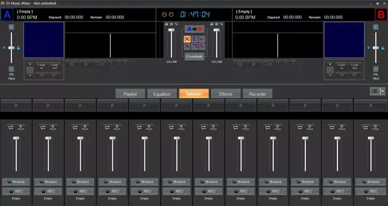
Task: Click the orange timer clock icon
Action: pos(164,14)
